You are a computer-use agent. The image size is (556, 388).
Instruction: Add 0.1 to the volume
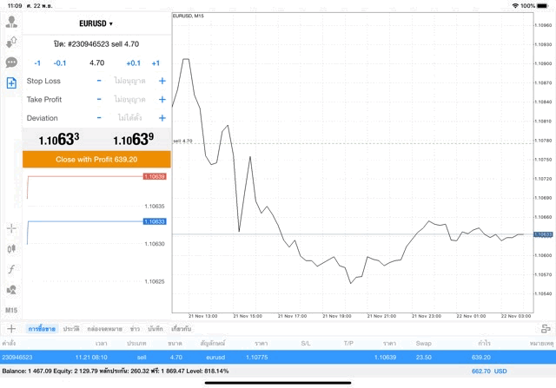coord(133,62)
